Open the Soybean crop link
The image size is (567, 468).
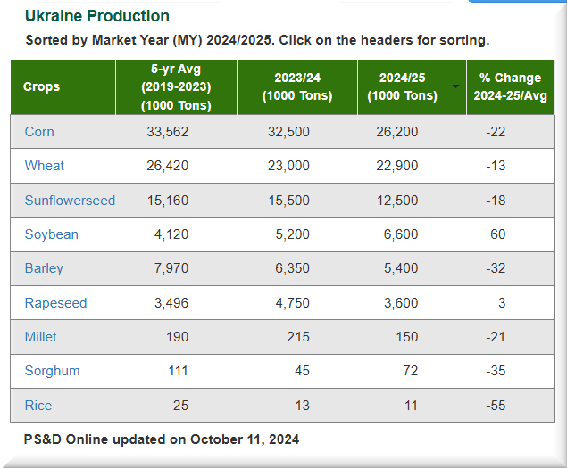pos(51,234)
